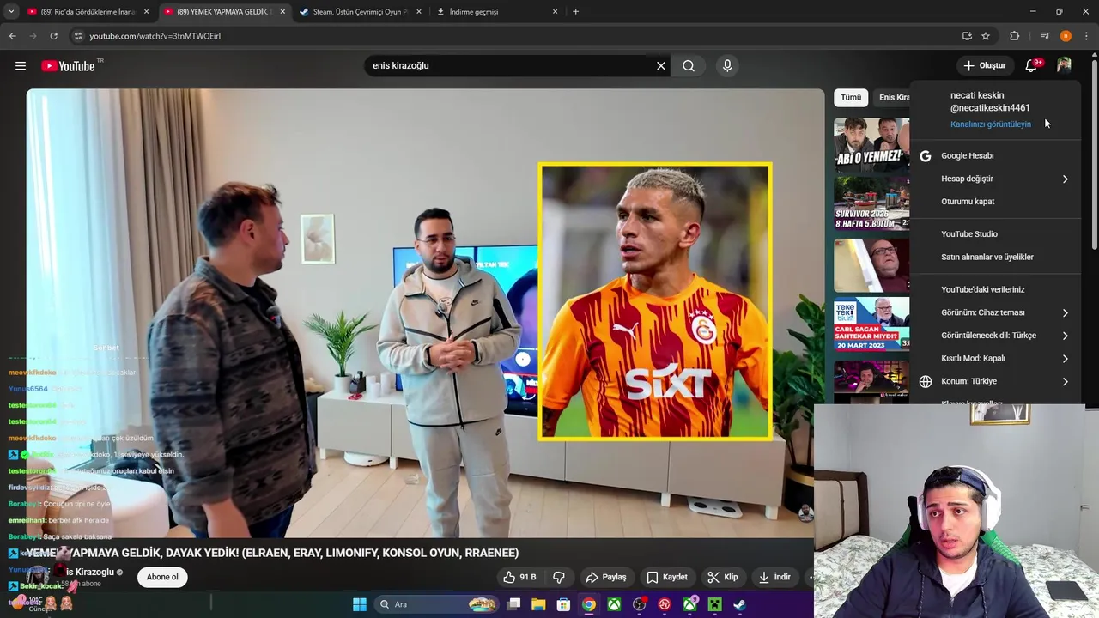This screenshot has width=1099, height=618.
Task: Expand Konum: Türkiye submenu
Action: tap(996, 381)
